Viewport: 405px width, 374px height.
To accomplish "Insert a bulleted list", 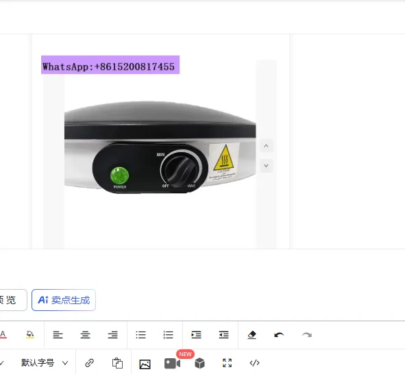I will pyautogui.click(x=140, y=335).
